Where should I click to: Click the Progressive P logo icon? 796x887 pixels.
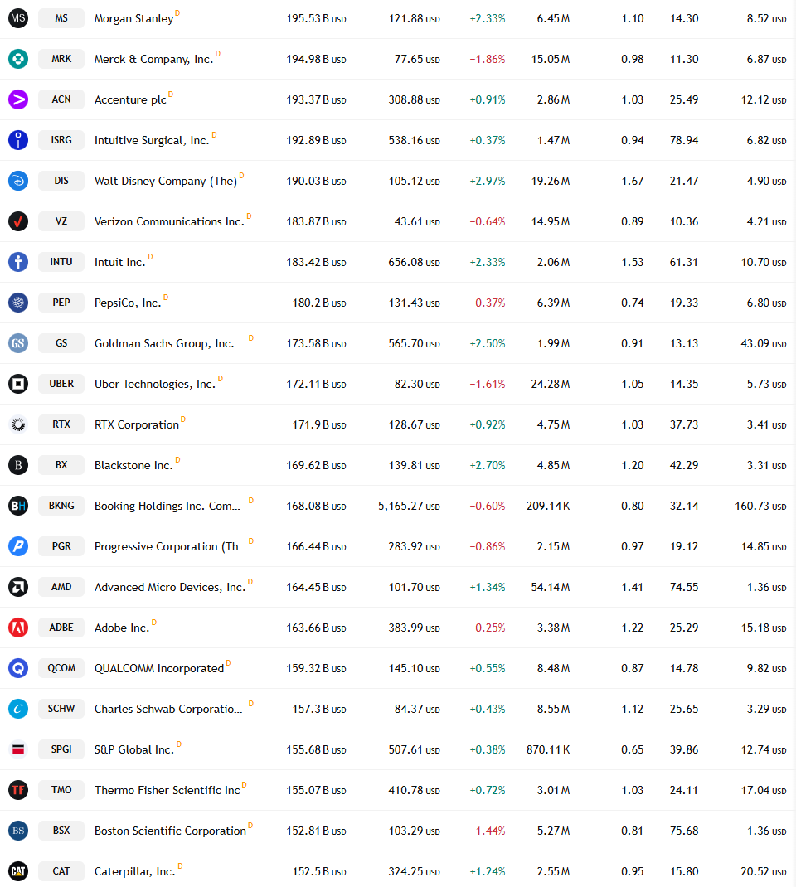(18, 546)
